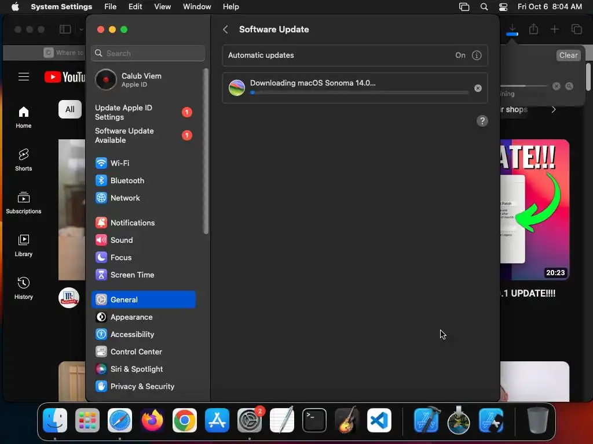Image resolution: width=593 pixels, height=444 pixels.
Task: Open the help question mark button
Action: (482, 121)
